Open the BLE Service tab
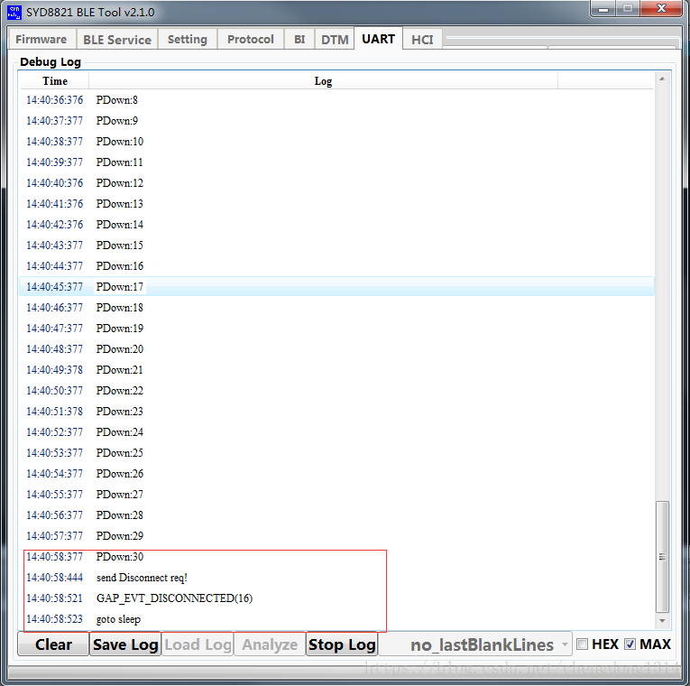The height and width of the screenshot is (686, 690). [117, 39]
